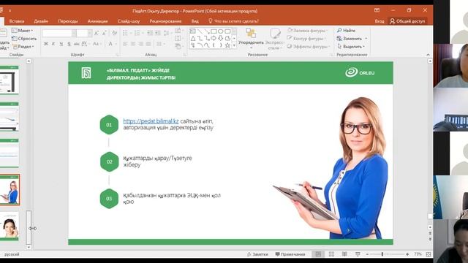The width and height of the screenshot is (468, 263).
Task: Decrease font size with the small A icon
Action: pyautogui.click(x=104, y=33)
